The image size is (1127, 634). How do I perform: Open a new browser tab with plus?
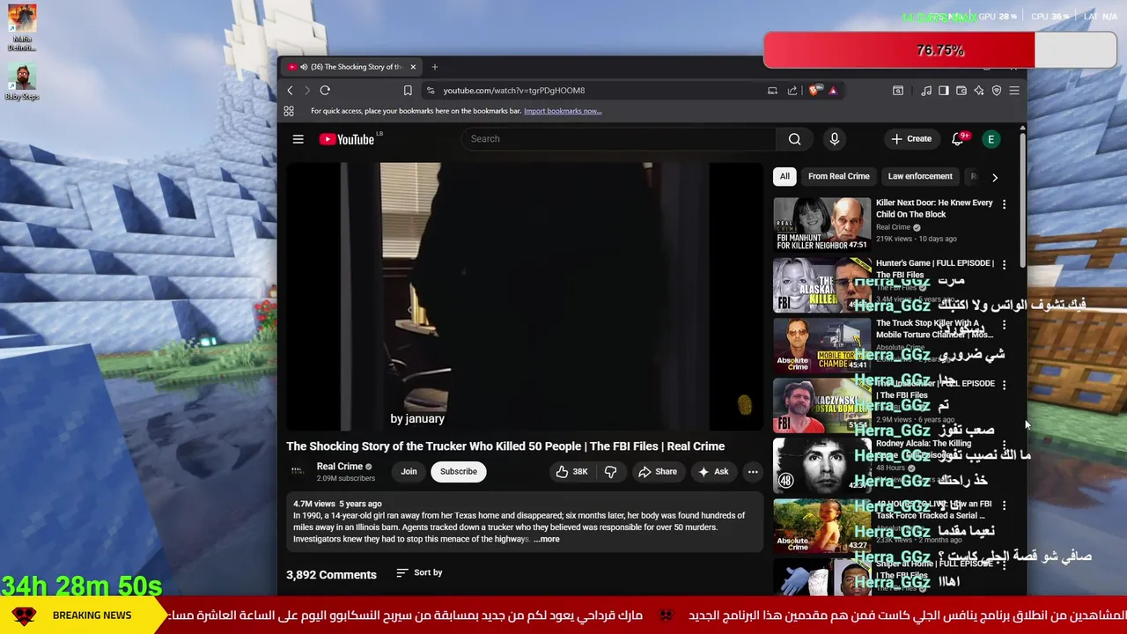(434, 67)
